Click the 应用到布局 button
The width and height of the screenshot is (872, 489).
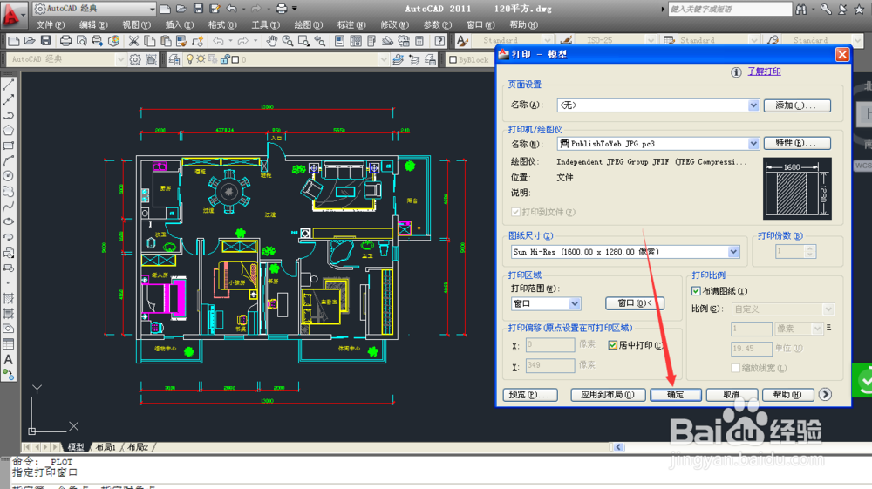pyautogui.click(x=608, y=395)
